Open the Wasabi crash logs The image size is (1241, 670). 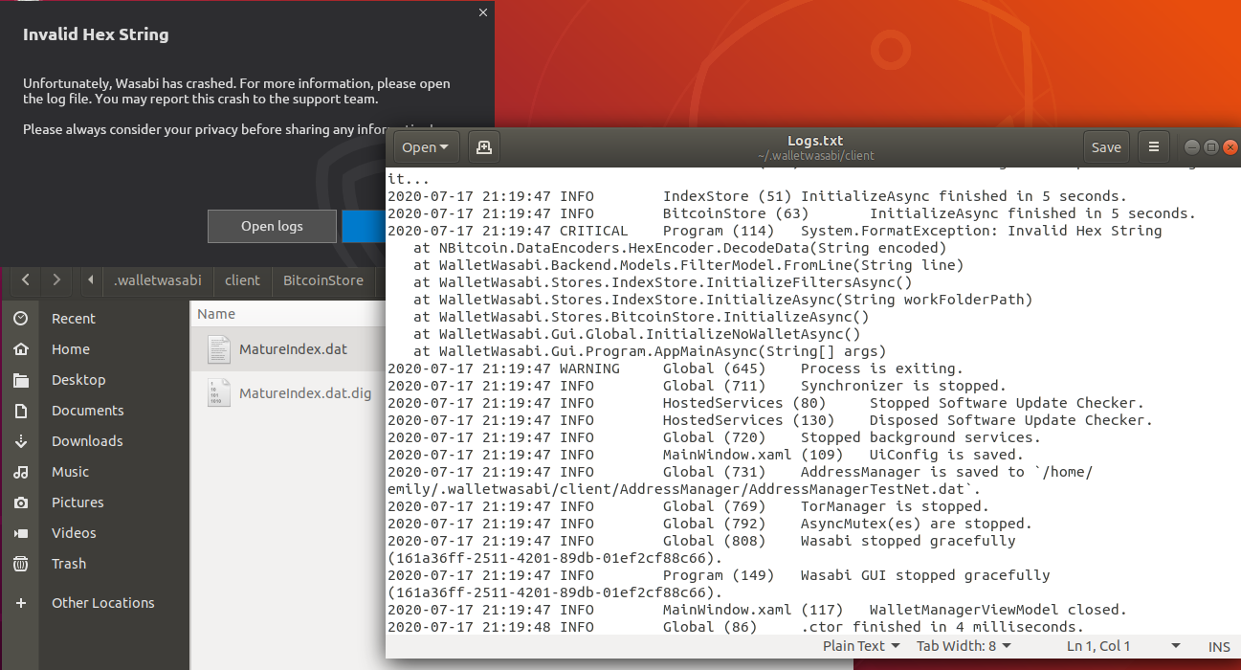click(x=272, y=227)
